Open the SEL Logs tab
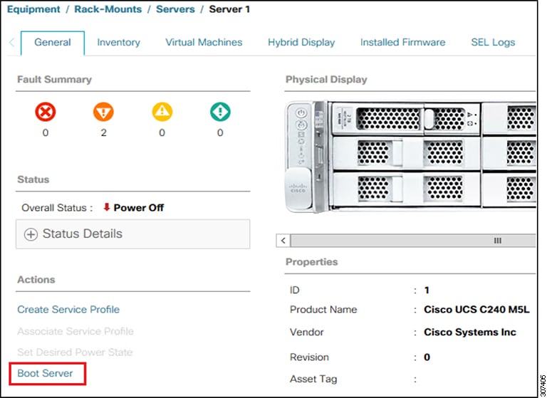This screenshot has width=547, height=398. (x=493, y=42)
